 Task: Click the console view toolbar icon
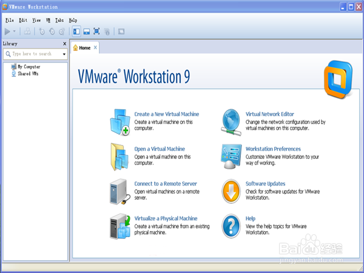click(121, 32)
